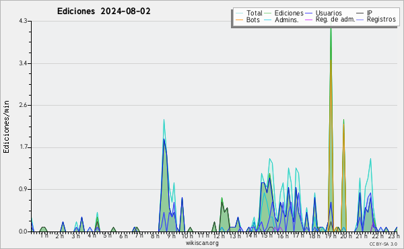Screen dimensions: 404x249
Task: Click the '6 h' x-axis label
Action: (123, 236)
